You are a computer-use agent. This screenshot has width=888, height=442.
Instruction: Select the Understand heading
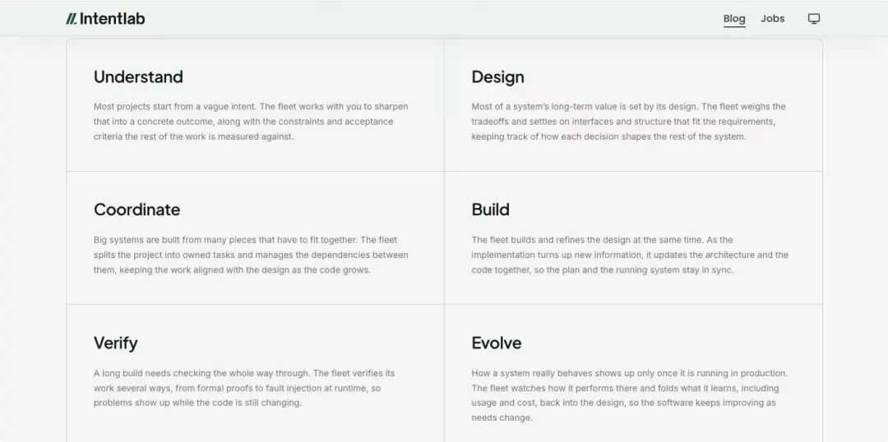click(x=138, y=77)
